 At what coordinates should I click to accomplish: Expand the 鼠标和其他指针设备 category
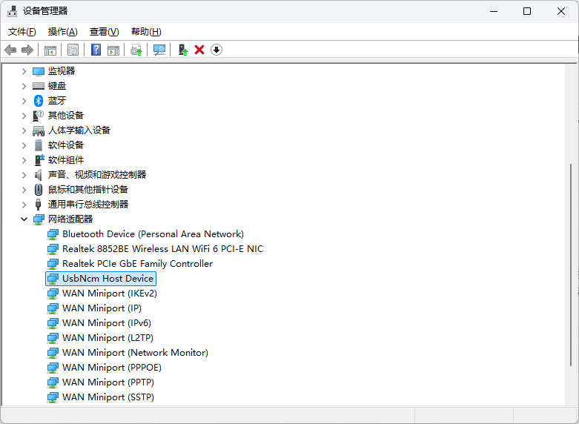[24, 190]
